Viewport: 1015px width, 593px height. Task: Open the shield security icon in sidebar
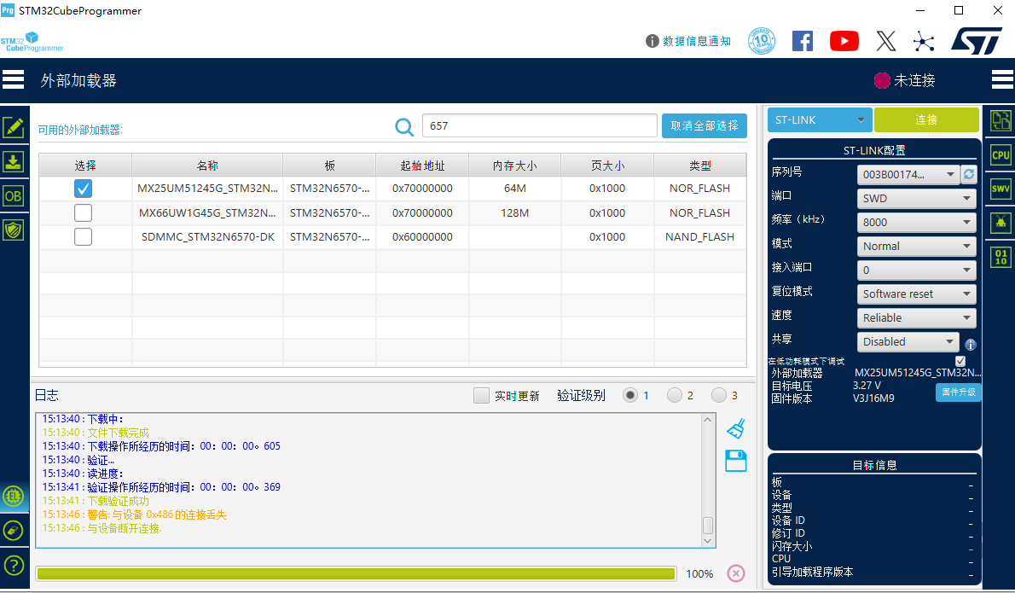click(x=14, y=230)
